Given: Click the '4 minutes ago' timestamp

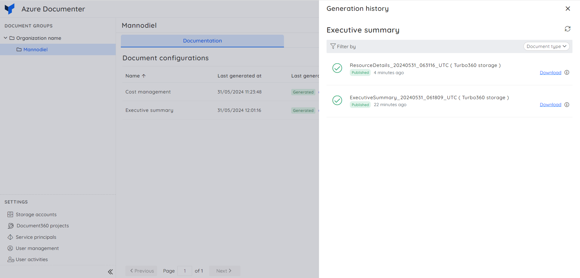Looking at the screenshot, I should click(389, 73).
